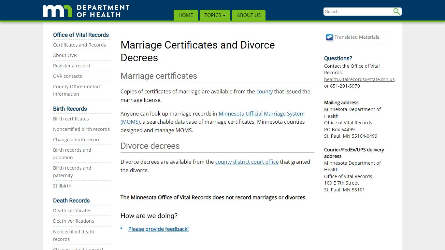The image size is (445, 250).
Task: Open Birth records and adoption
Action: point(72,154)
